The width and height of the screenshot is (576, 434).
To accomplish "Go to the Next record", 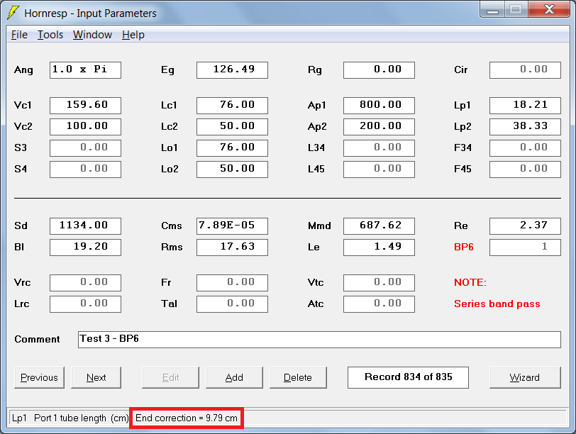I will [96, 377].
